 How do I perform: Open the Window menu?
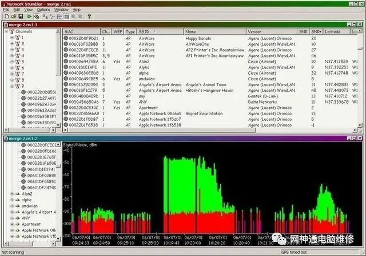pos(61,10)
